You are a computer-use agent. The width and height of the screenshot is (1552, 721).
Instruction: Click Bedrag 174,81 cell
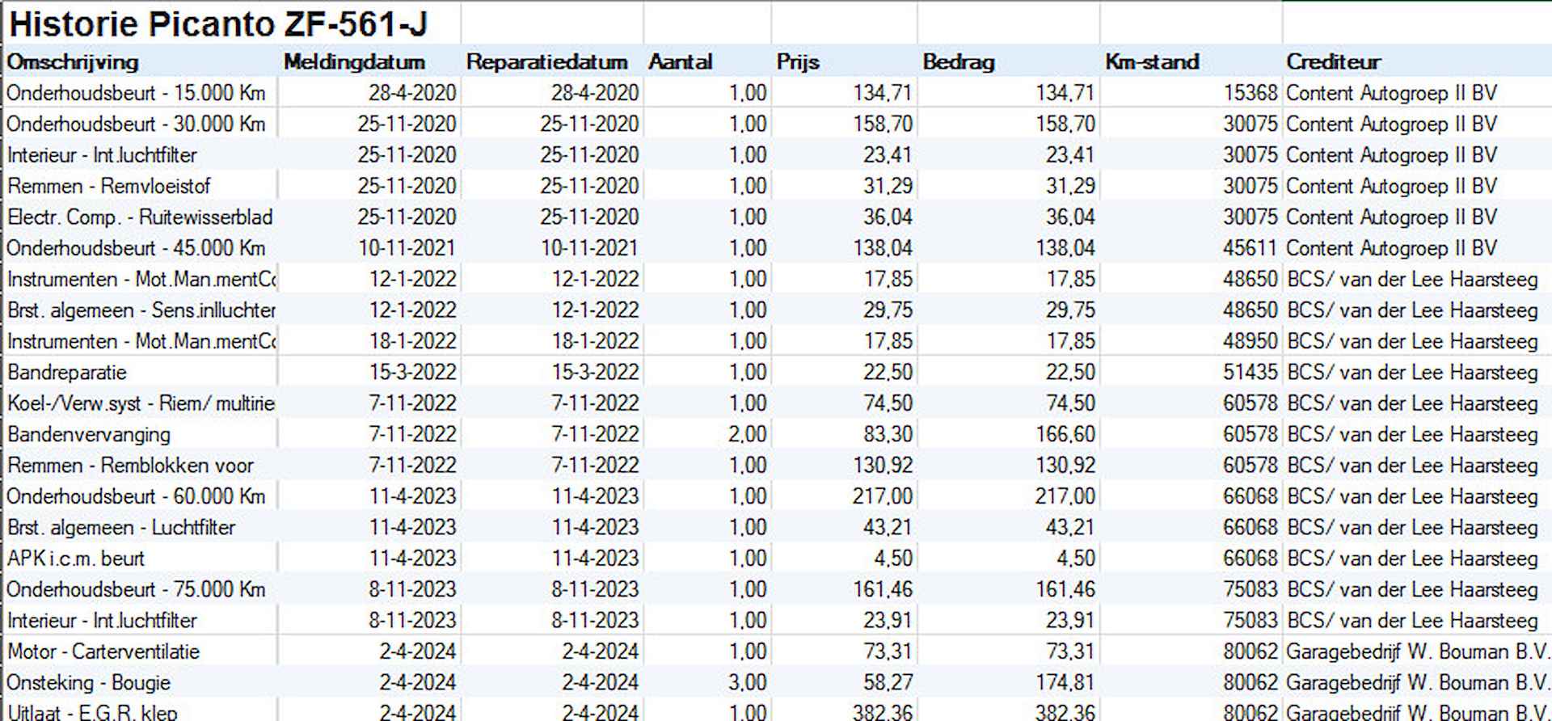(1009, 682)
